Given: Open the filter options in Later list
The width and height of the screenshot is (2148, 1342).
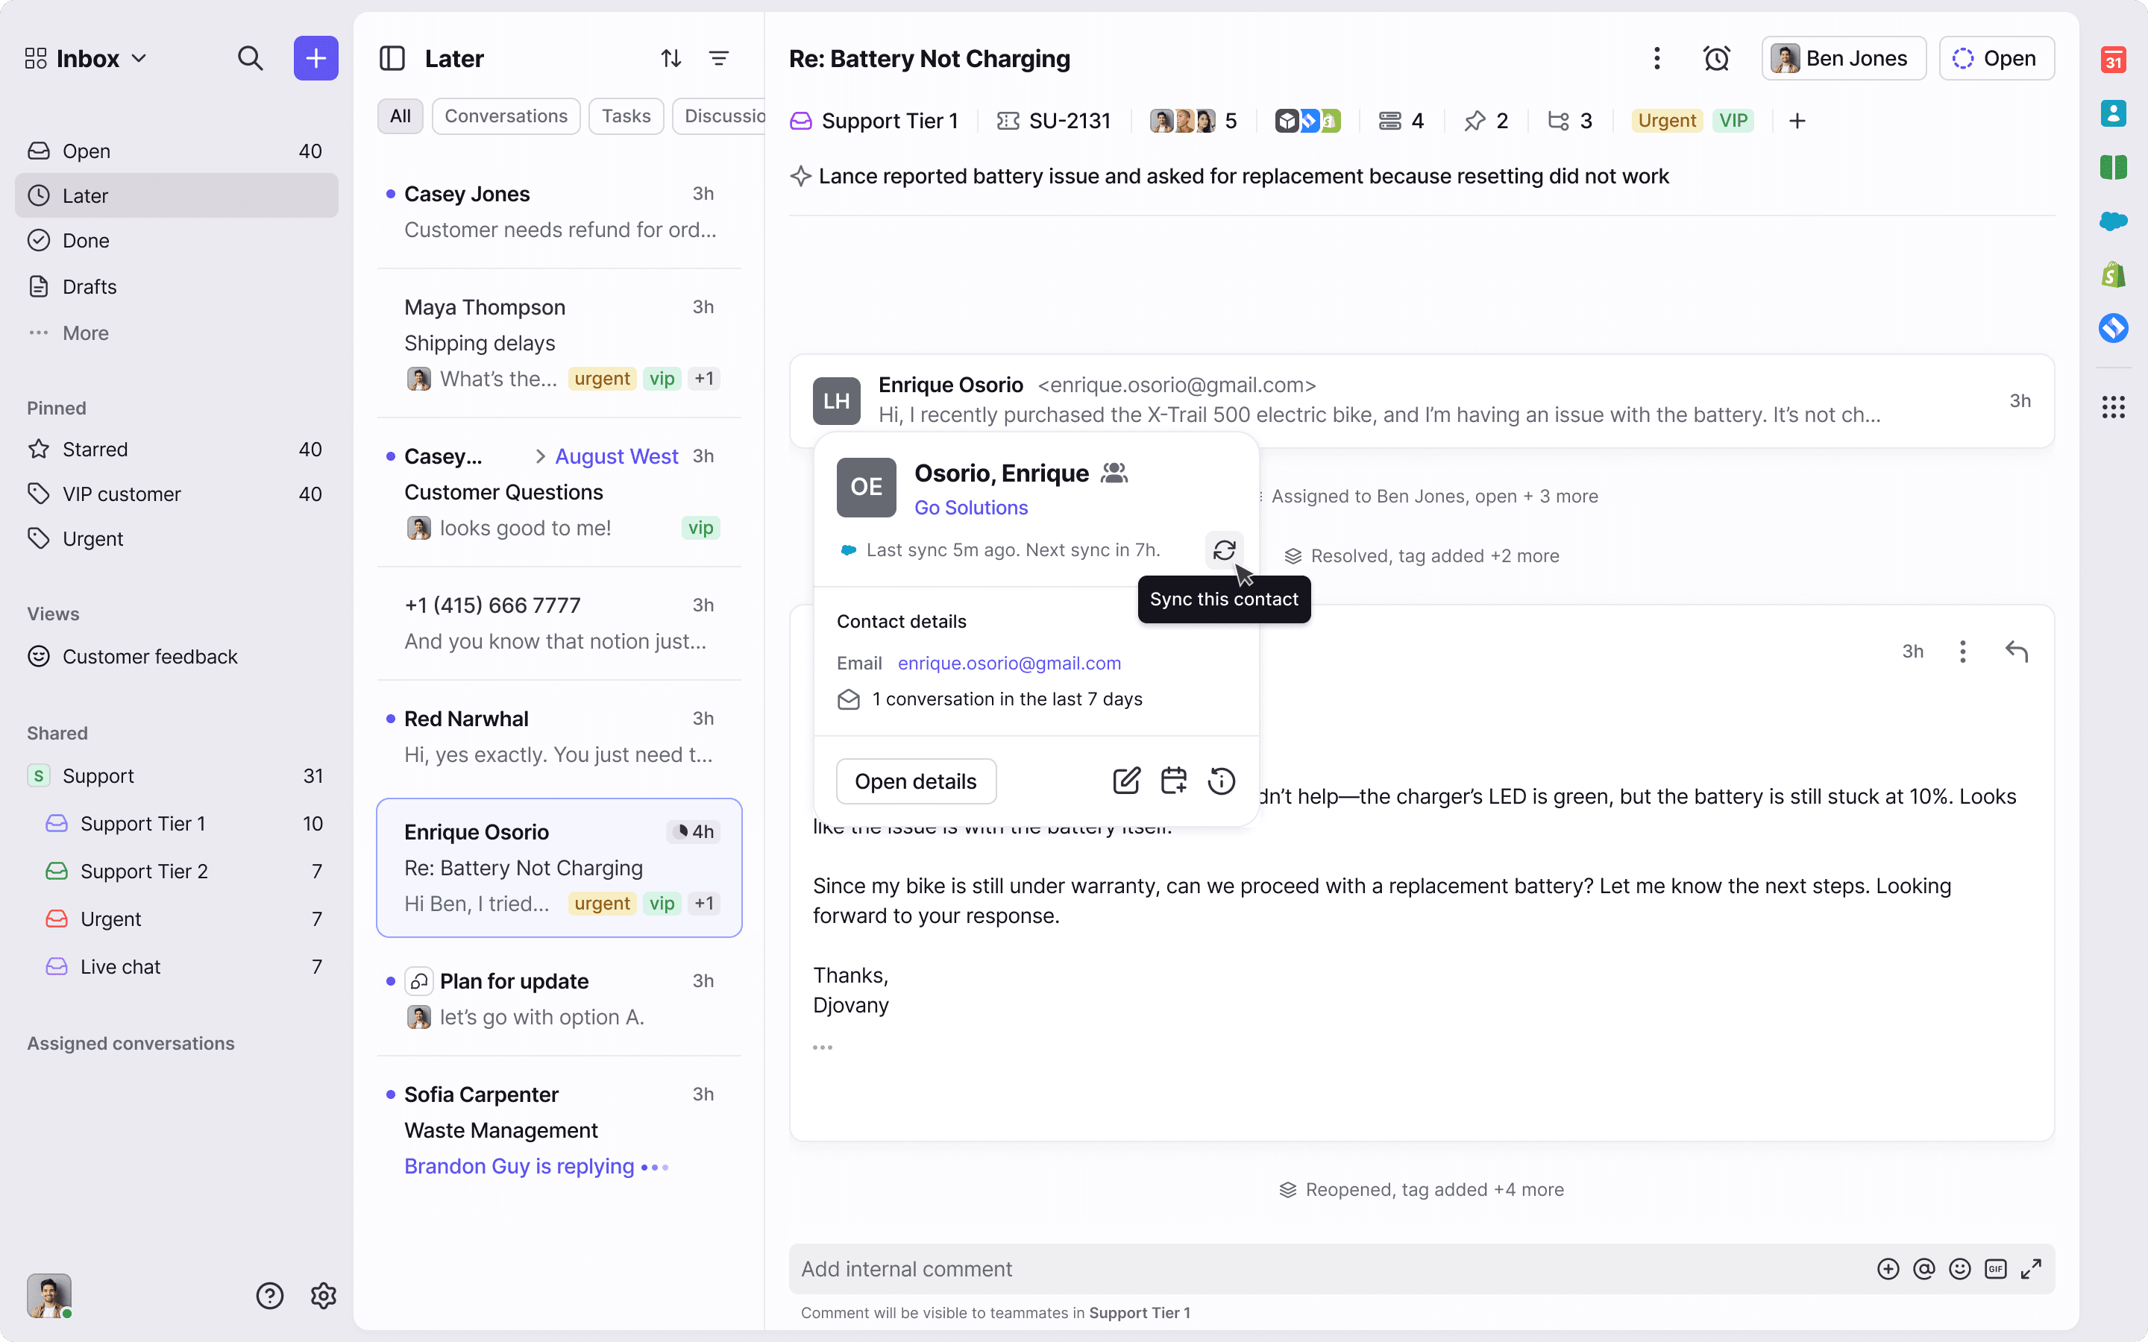Looking at the screenshot, I should pos(719,57).
